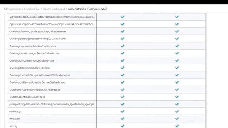Screen dimensions: 228x128
Task: Select the Administration / Compare JVMS breadcrumb
Action: 88,9
